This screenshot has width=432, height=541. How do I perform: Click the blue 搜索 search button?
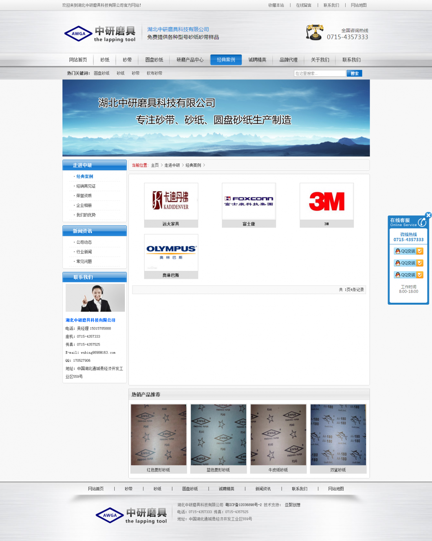tap(355, 74)
